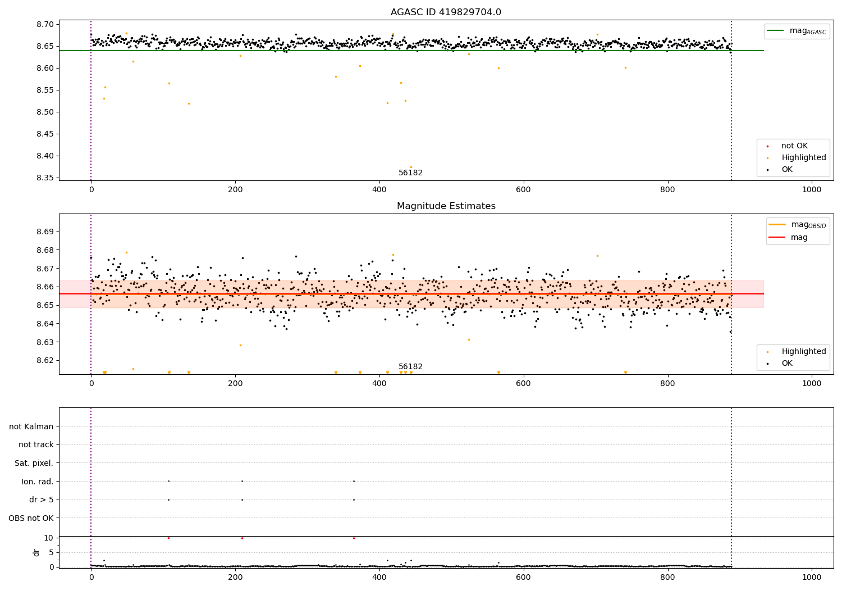Click x-axis tick '200' under the top panel
The width and height of the screenshot is (842, 590).
[235, 190]
